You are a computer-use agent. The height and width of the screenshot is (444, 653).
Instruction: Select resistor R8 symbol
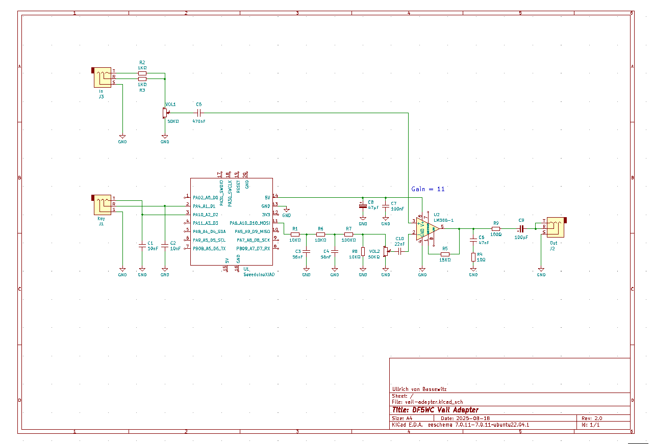[x=363, y=251]
